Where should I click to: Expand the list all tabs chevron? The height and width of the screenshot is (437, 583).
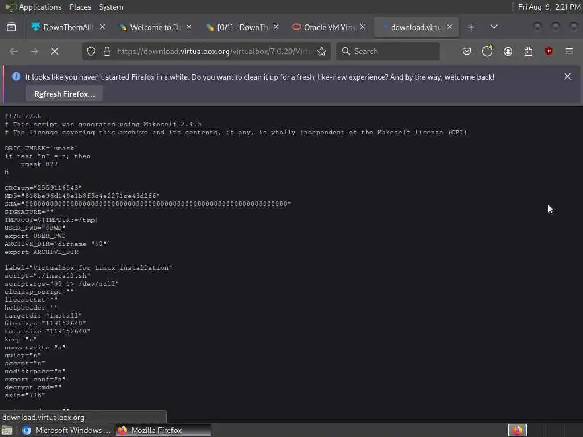tap(494, 27)
